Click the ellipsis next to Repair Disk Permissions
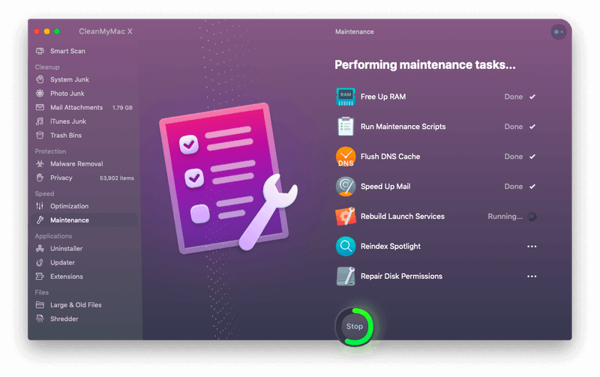The height and width of the screenshot is (377, 600). 532,276
